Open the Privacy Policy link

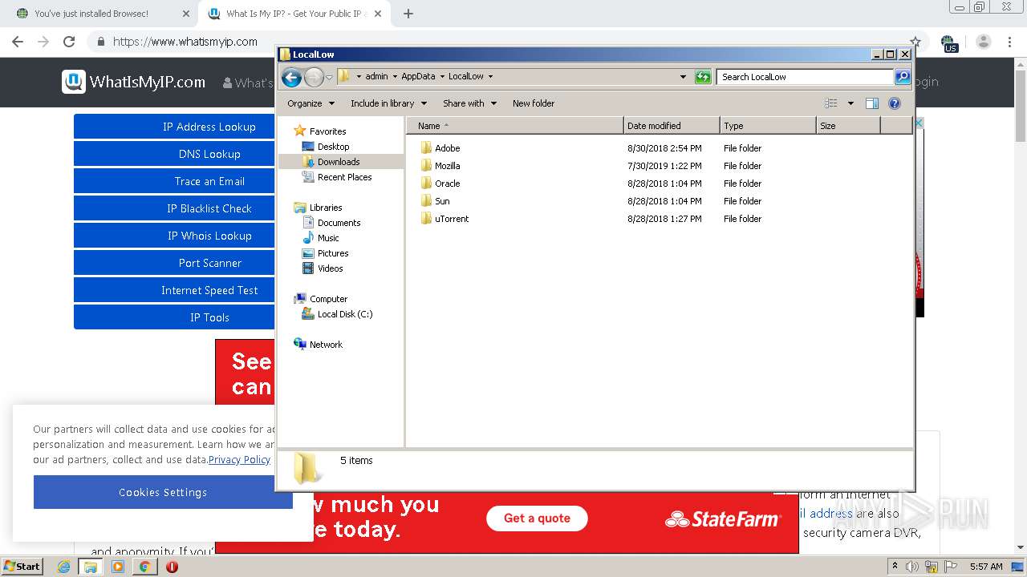pos(239,460)
